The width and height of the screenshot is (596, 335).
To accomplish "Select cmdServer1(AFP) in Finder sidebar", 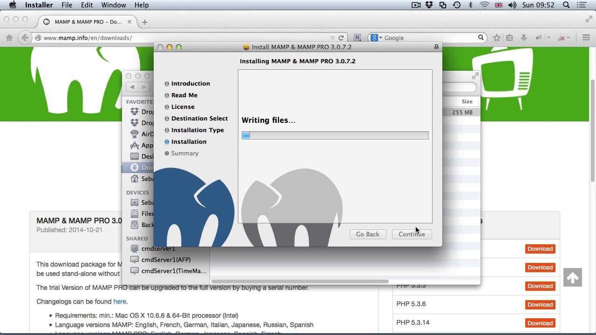I will [166, 260].
